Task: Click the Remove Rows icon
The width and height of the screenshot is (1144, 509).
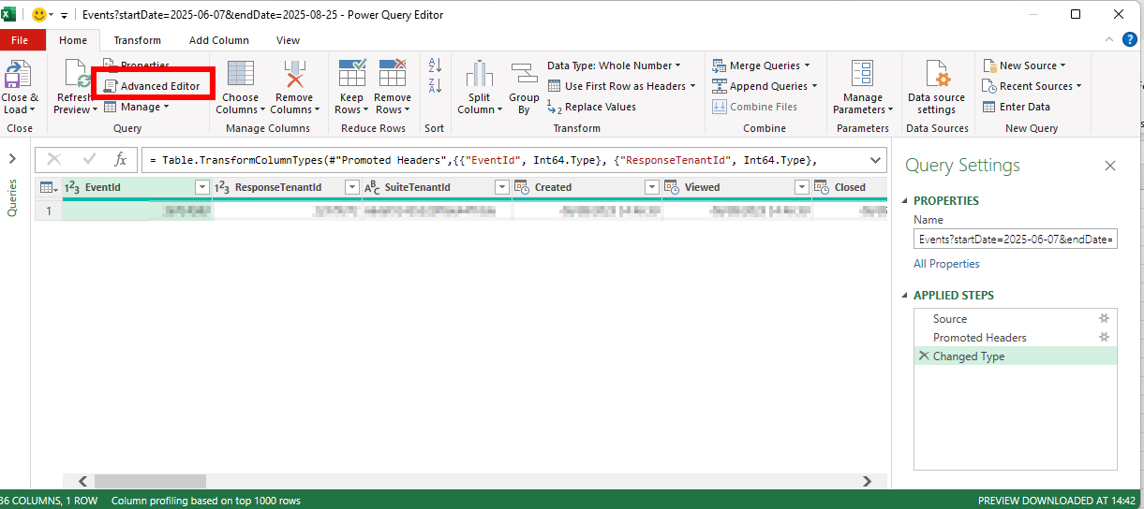Action: click(x=393, y=75)
